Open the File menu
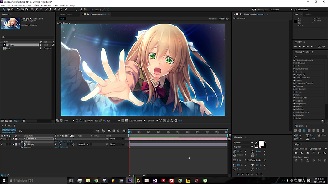This screenshot has height=184, width=328. click(3, 5)
